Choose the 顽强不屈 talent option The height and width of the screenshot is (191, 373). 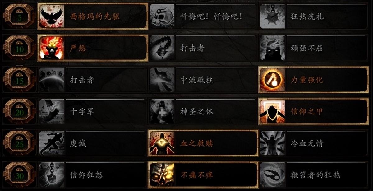314,48
